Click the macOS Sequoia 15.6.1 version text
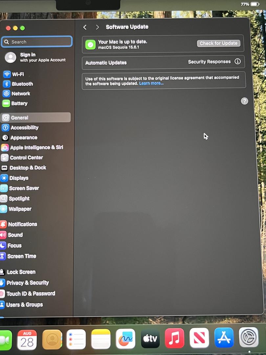This screenshot has height=355, width=266. (119, 47)
